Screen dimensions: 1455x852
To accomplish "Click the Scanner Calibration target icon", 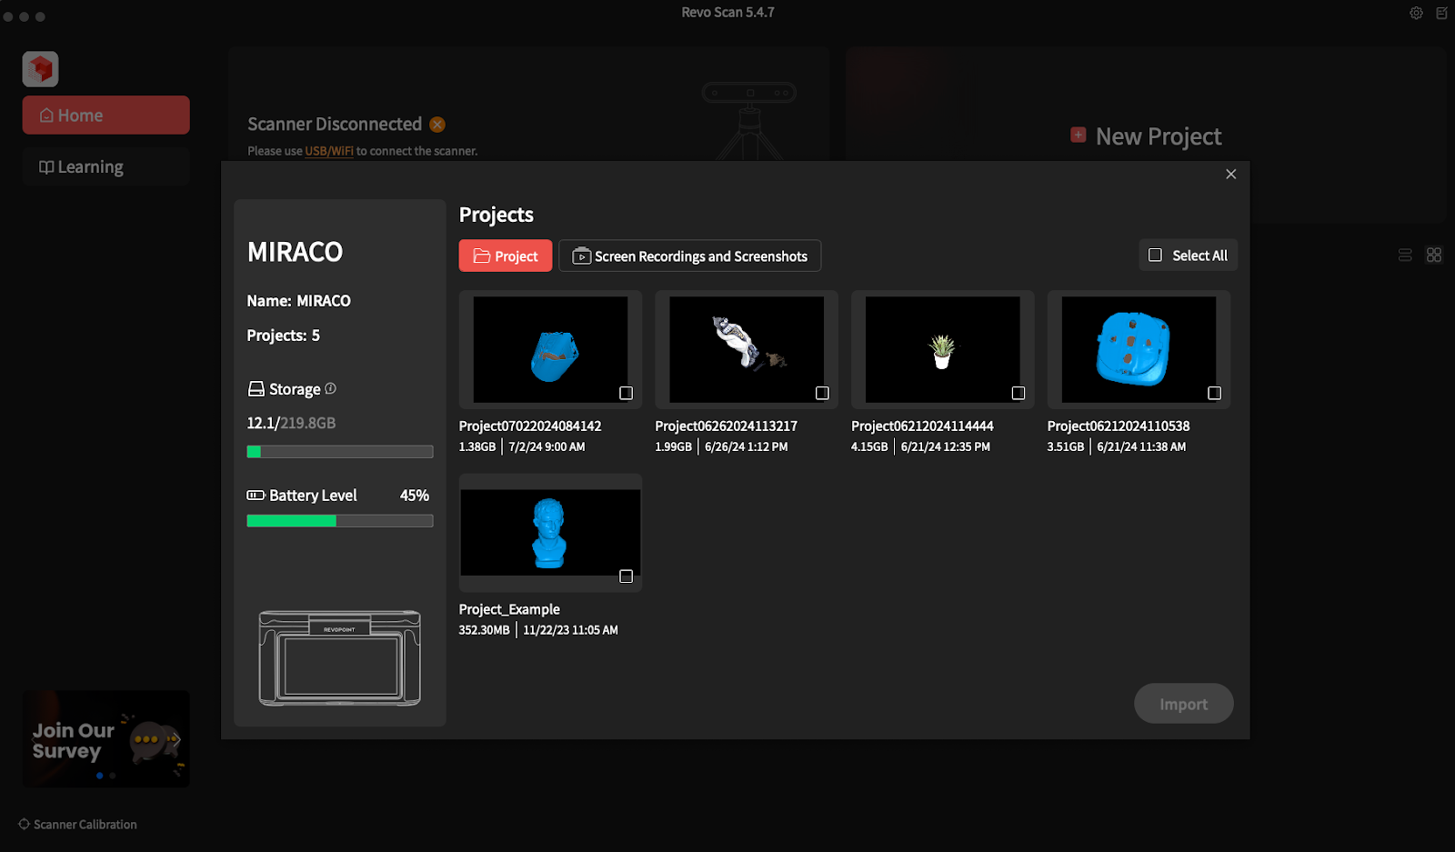I will 25,825.
